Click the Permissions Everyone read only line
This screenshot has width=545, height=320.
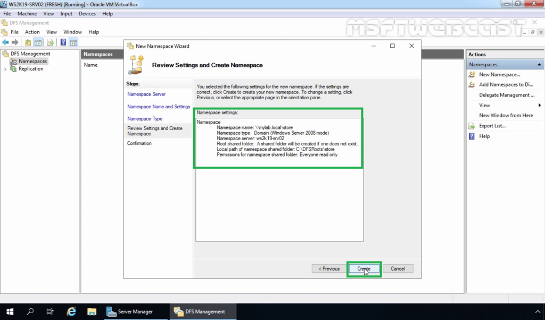(277, 155)
